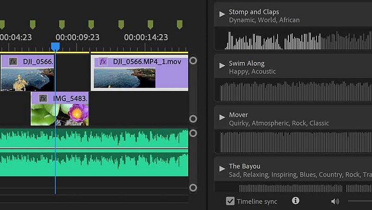Click the green marker above 00:00:04:23 timecode
The image size is (372, 210).
pos(33,25)
